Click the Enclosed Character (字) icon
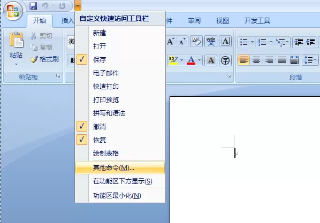 point(225,60)
